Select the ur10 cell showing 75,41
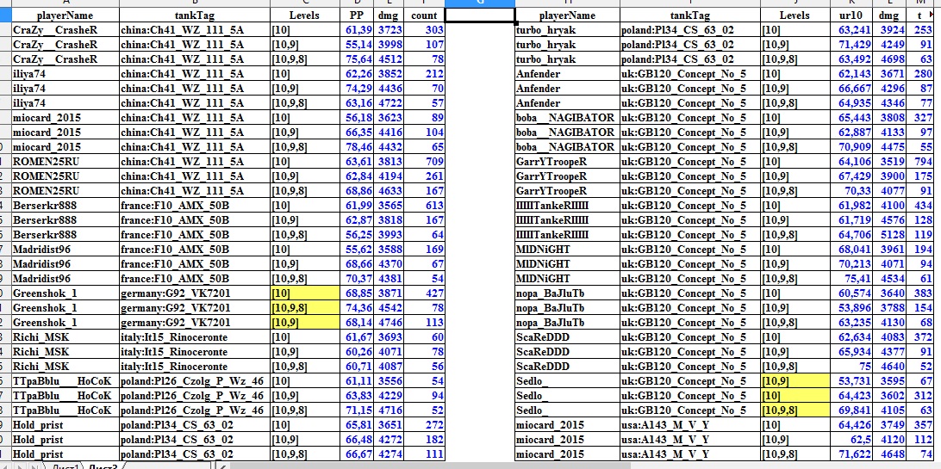This screenshot has height=469, width=941. click(853, 279)
